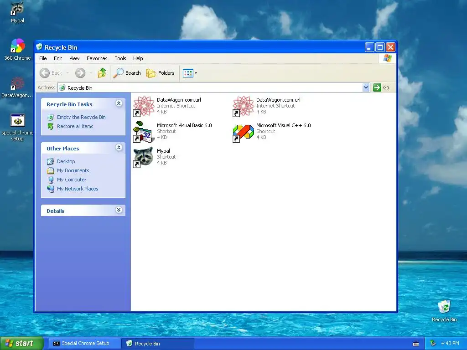Image resolution: width=467 pixels, height=350 pixels.
Task: Open the My Network Places link
Action: point(78,189)
